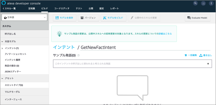Open the vertical three-dot menu
The image size is (216, 105).
pos(211,3)
